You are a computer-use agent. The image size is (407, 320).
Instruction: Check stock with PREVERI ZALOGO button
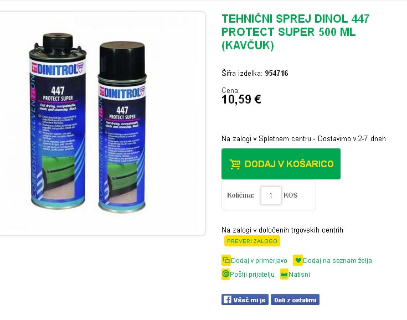(252, 241)
